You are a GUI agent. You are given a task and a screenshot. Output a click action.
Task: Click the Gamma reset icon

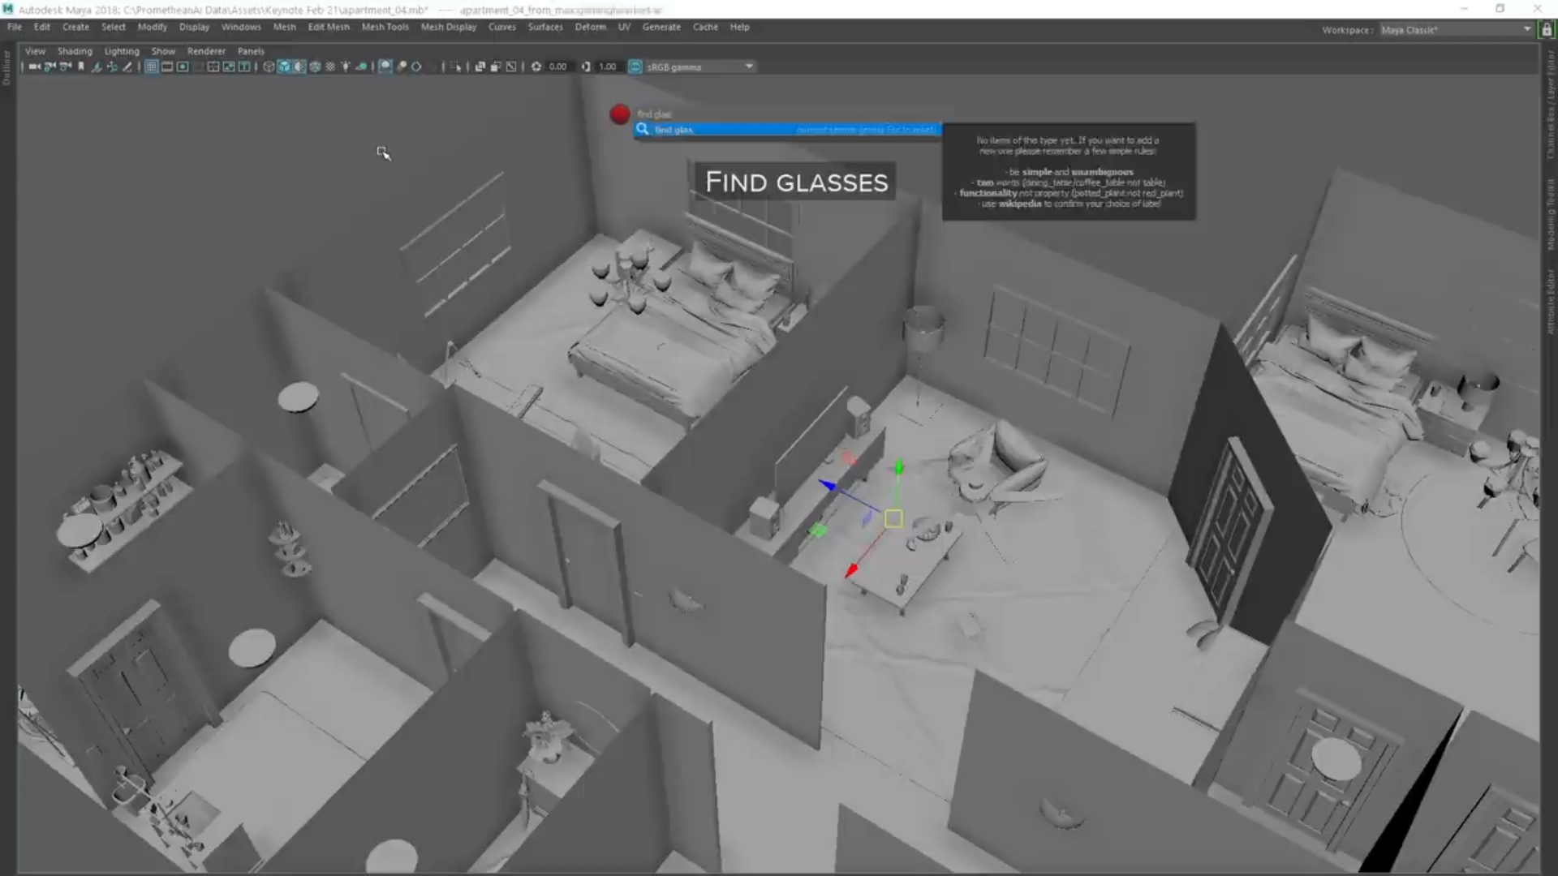[x=586, y=67]
